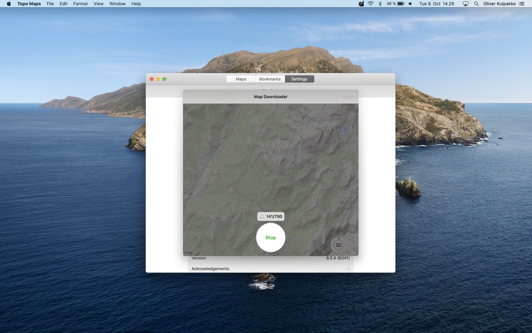
Task: Open the Help menu
Action: [136, 4]
